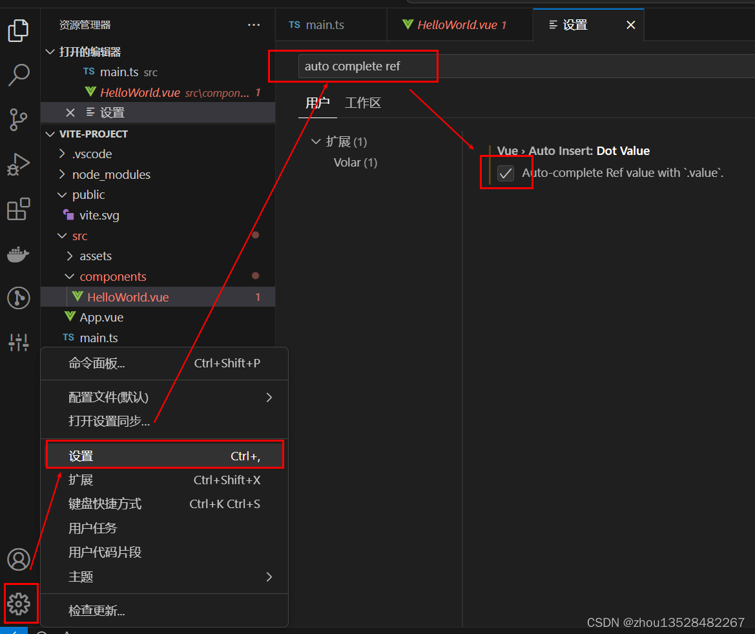Screen dimensions: 755x634
Task: Open the Extensions view icon
Action: (x=19, y=209)
